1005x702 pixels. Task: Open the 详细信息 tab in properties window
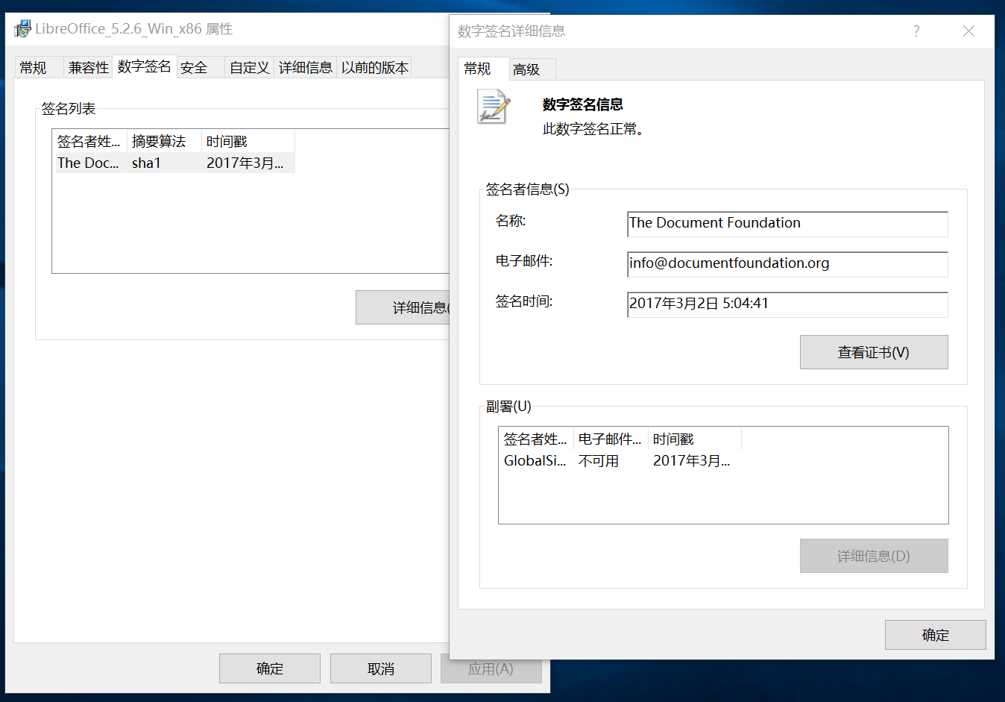coord(306,68)
